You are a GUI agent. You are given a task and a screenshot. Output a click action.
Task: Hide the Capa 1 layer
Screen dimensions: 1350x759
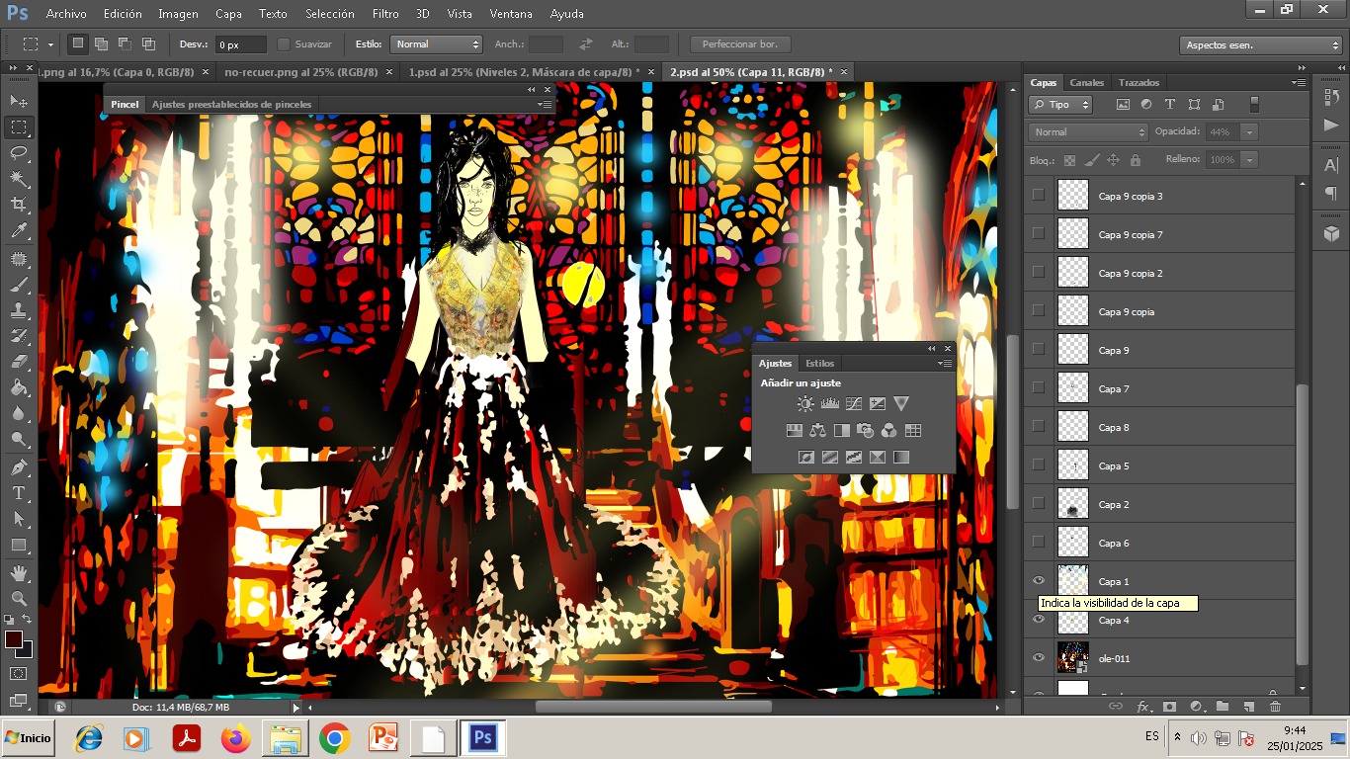(1038, 581)
